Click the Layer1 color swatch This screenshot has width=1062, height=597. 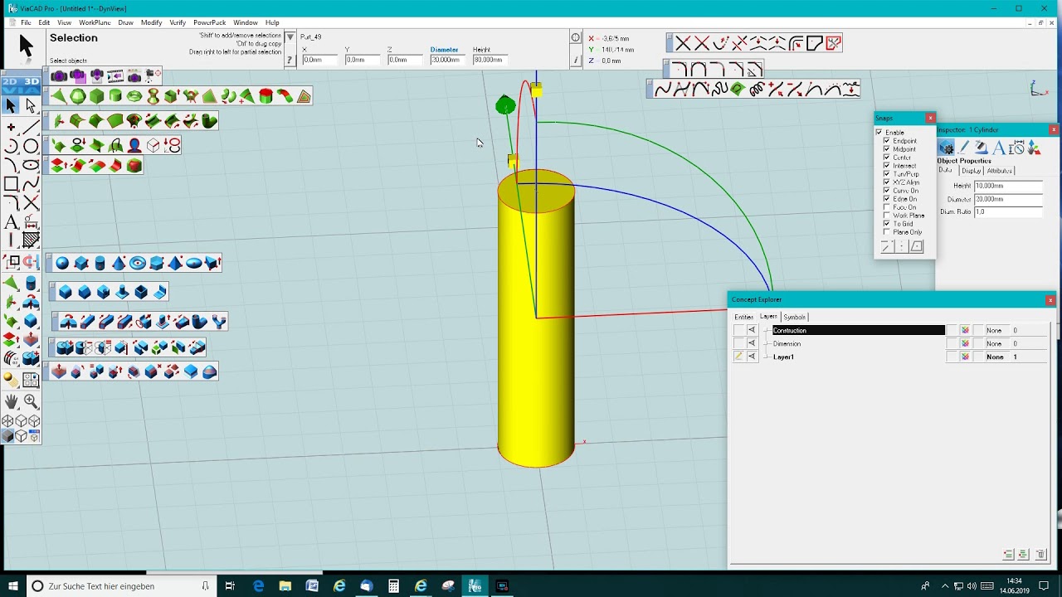pos(965,357)
